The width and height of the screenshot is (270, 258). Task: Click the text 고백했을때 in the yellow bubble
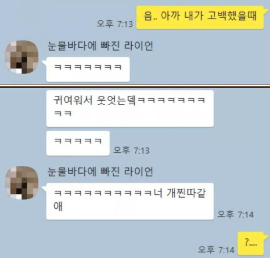point(232,16)
